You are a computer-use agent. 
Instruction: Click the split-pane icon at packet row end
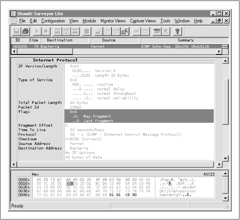225,46
